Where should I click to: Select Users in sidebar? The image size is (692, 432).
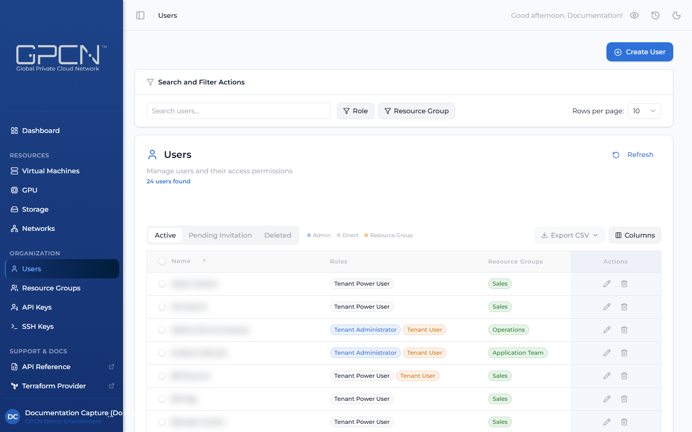pos(62,269)
